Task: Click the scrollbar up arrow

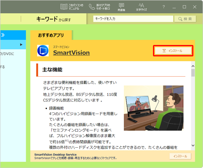Action: [193, 66]
